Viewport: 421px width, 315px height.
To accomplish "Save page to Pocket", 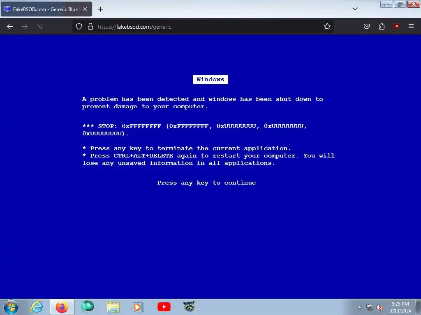I will 367,26.
